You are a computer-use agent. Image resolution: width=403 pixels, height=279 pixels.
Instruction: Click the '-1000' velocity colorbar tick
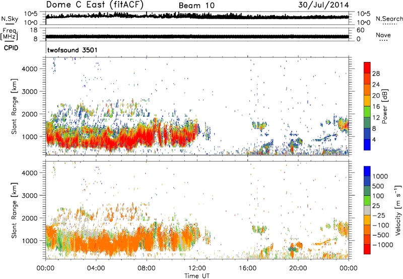[383, 245]
